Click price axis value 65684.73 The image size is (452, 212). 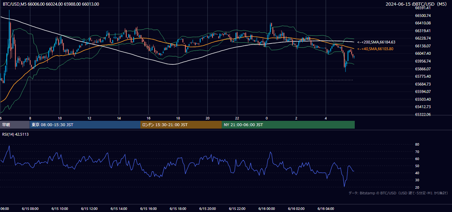pyautogui.click(x=423, y=84)
